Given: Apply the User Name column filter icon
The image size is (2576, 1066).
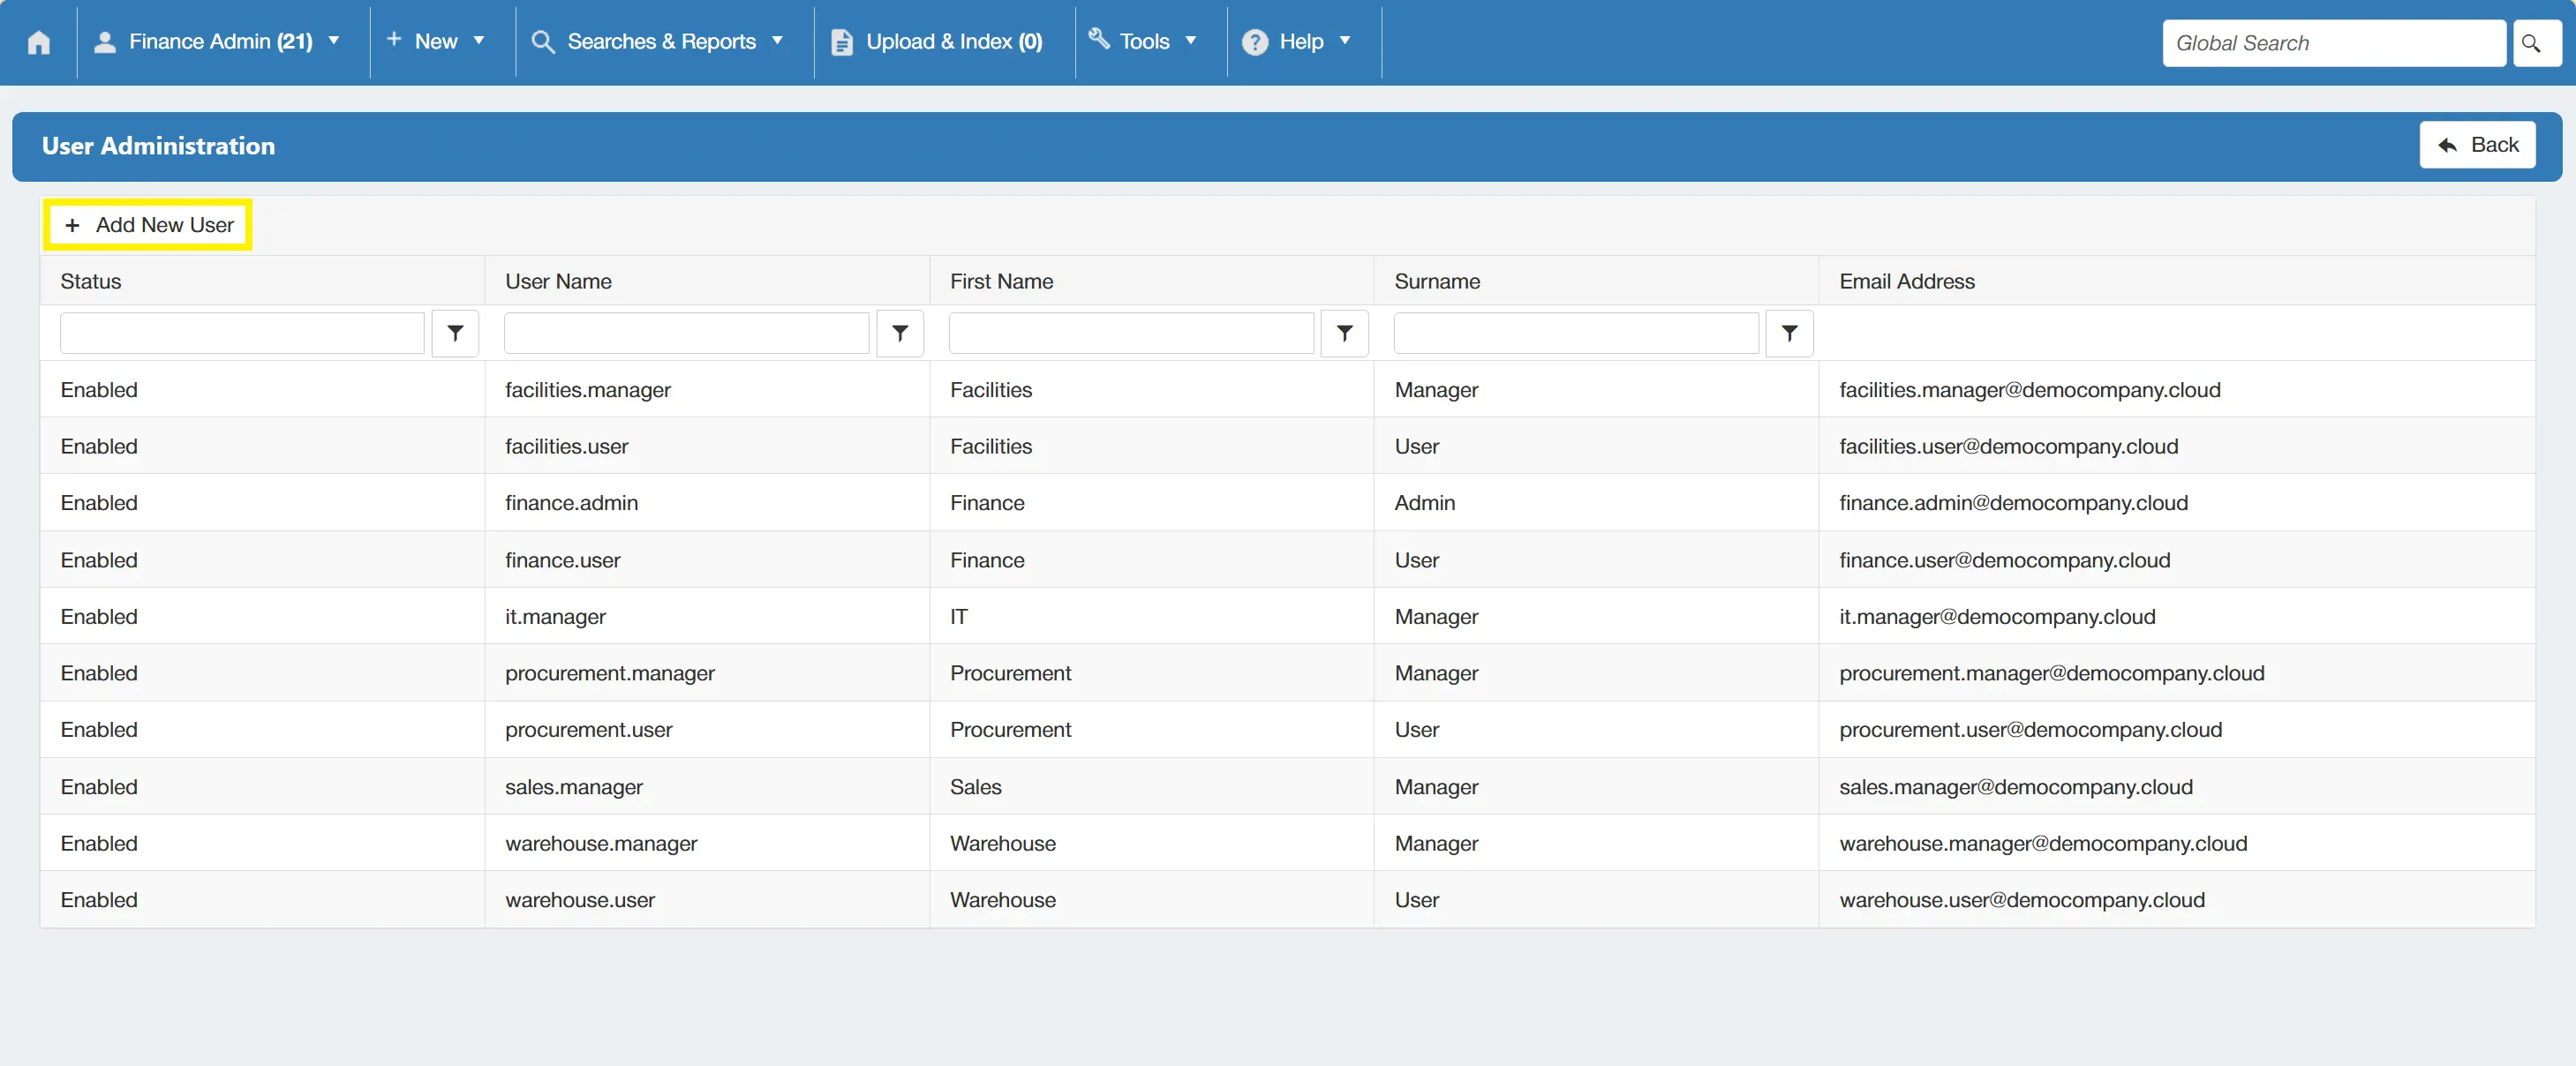Looking at the screenshot, I should pos(900,333).
